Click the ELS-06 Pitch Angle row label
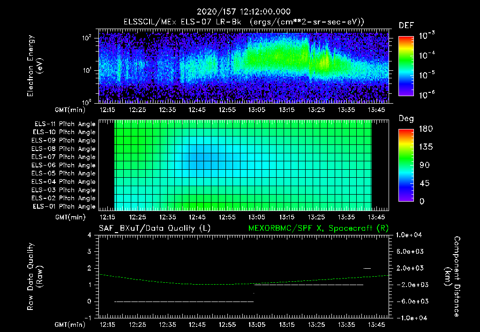The width and height of the screenshot is (480, 332). 64,166
